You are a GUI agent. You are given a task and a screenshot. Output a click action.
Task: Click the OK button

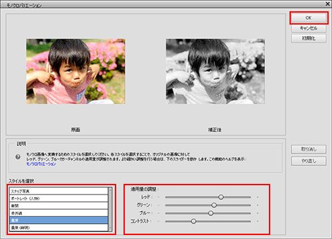coord(309,18)
